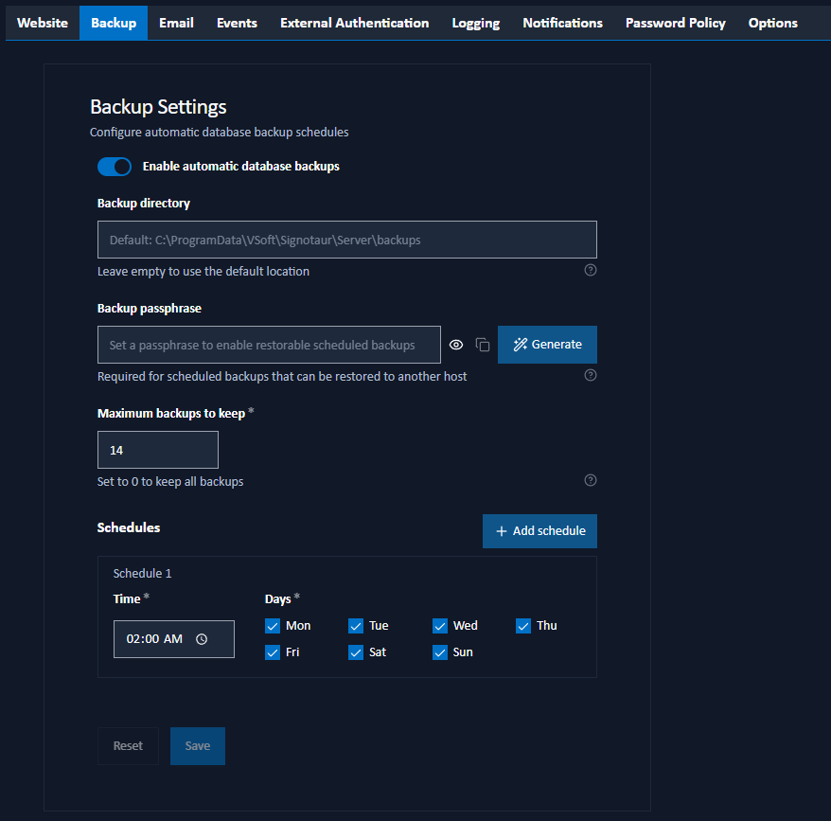Focus the Backup passphrase field
The width and height of the screenshot is (831, 821).
pyautogui.click(x=269, y=345)
